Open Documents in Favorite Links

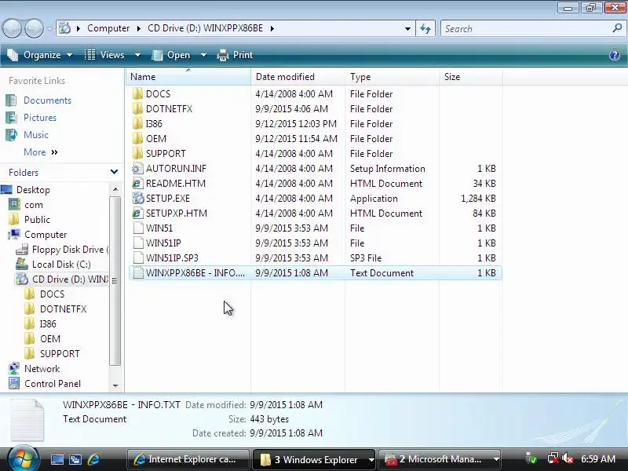pos(47,100)
